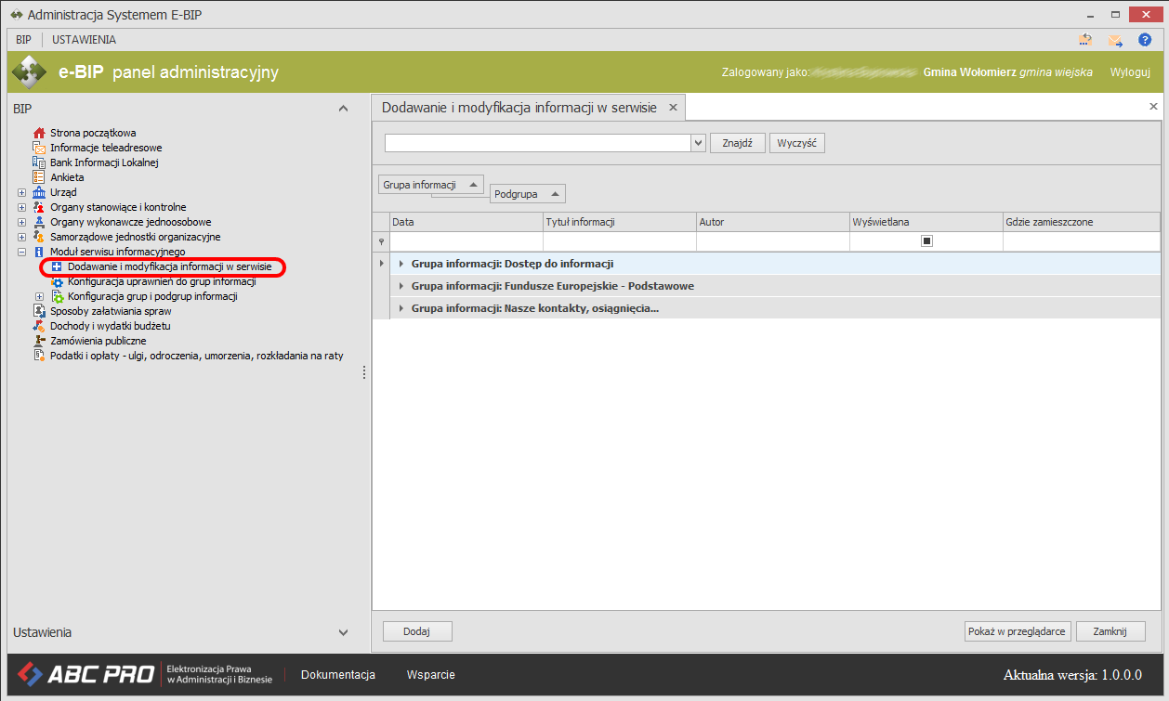
Task: Click the Zamknij button
Action: 1110,631
